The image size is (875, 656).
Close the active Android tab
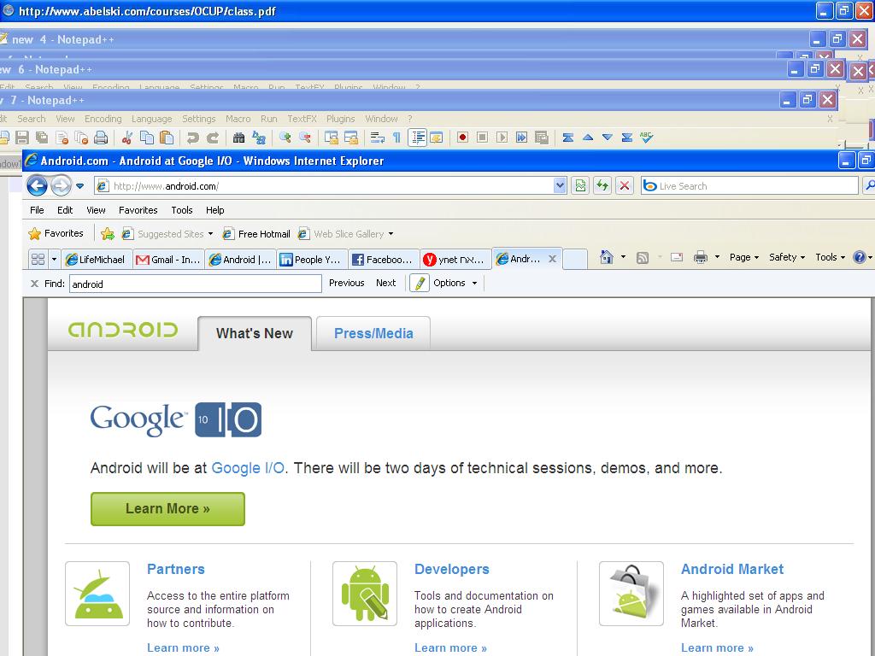[552, 259]
